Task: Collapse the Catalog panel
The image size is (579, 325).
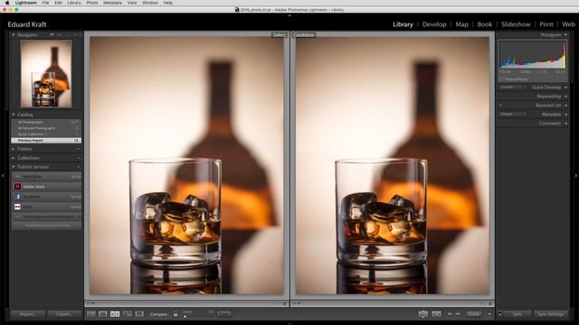Action: [14, 115]
